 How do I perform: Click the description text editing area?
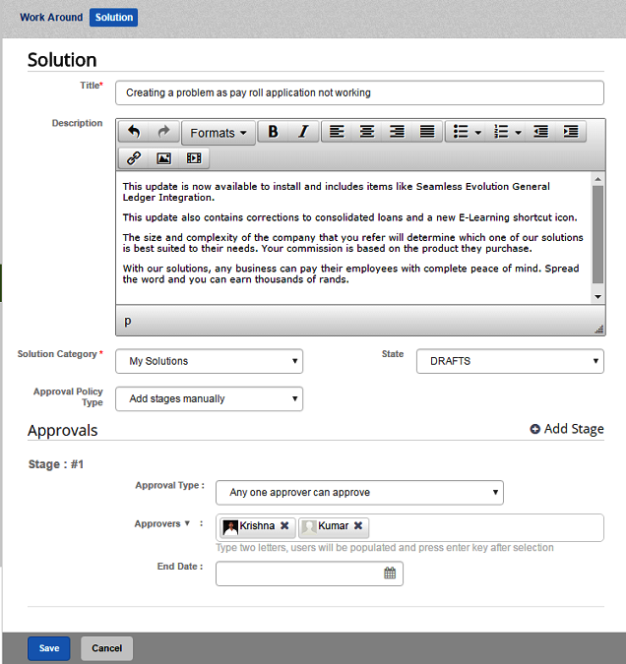353,238
